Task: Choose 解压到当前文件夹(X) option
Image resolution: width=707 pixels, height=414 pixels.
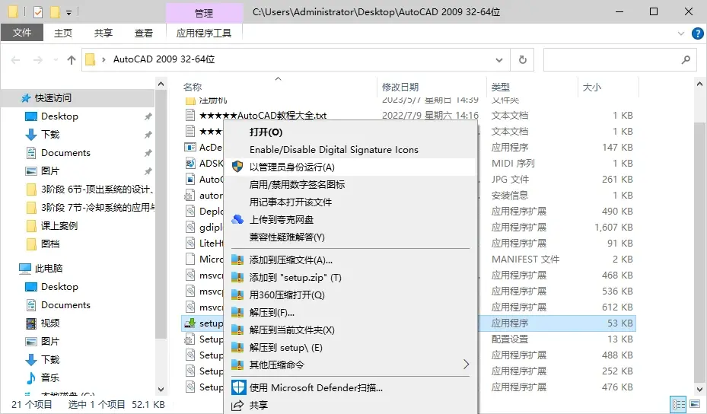Action: coord(291,330)
